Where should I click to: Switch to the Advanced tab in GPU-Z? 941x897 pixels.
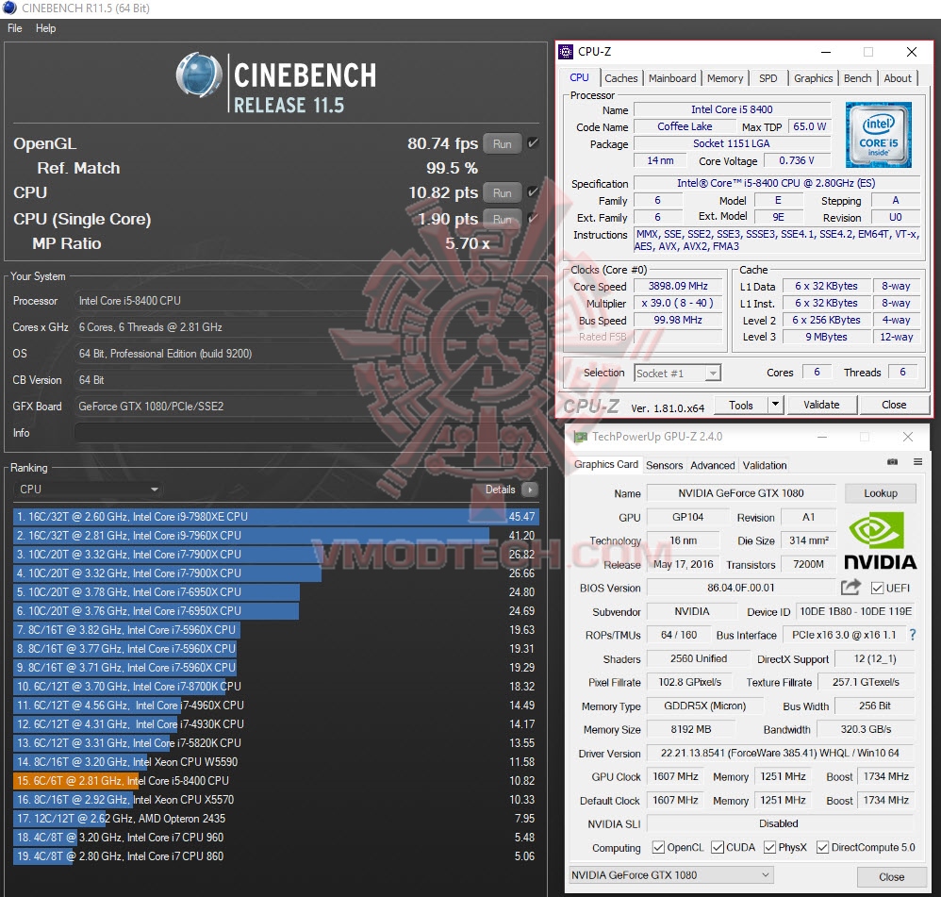pyautogui.click(x=713, y=465)
